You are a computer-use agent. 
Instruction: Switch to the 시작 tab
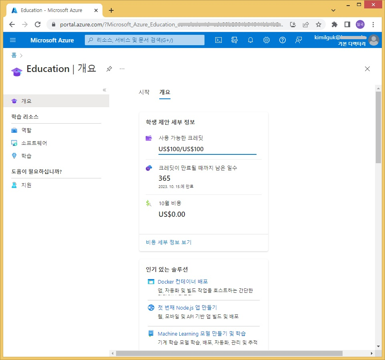[x=144, y=92]
